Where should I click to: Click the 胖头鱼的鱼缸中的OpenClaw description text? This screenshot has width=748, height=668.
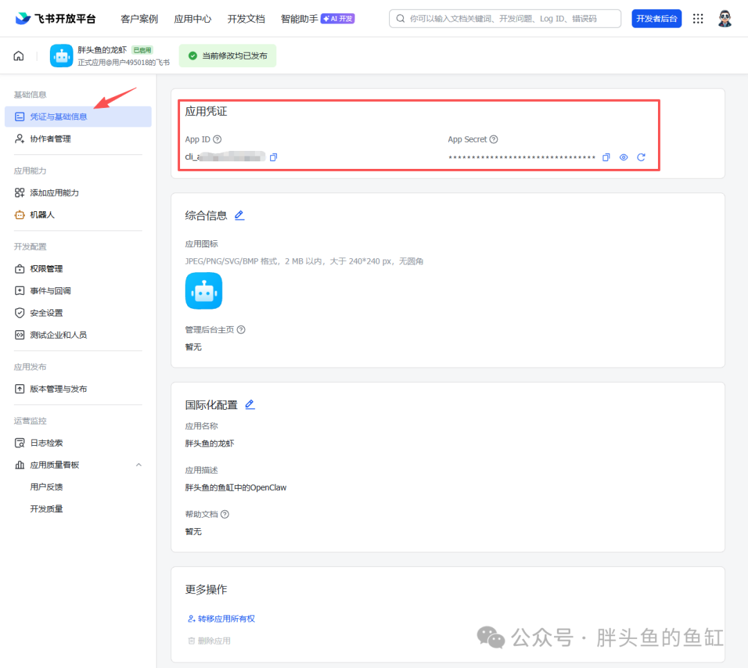click(x=235, y=488)
